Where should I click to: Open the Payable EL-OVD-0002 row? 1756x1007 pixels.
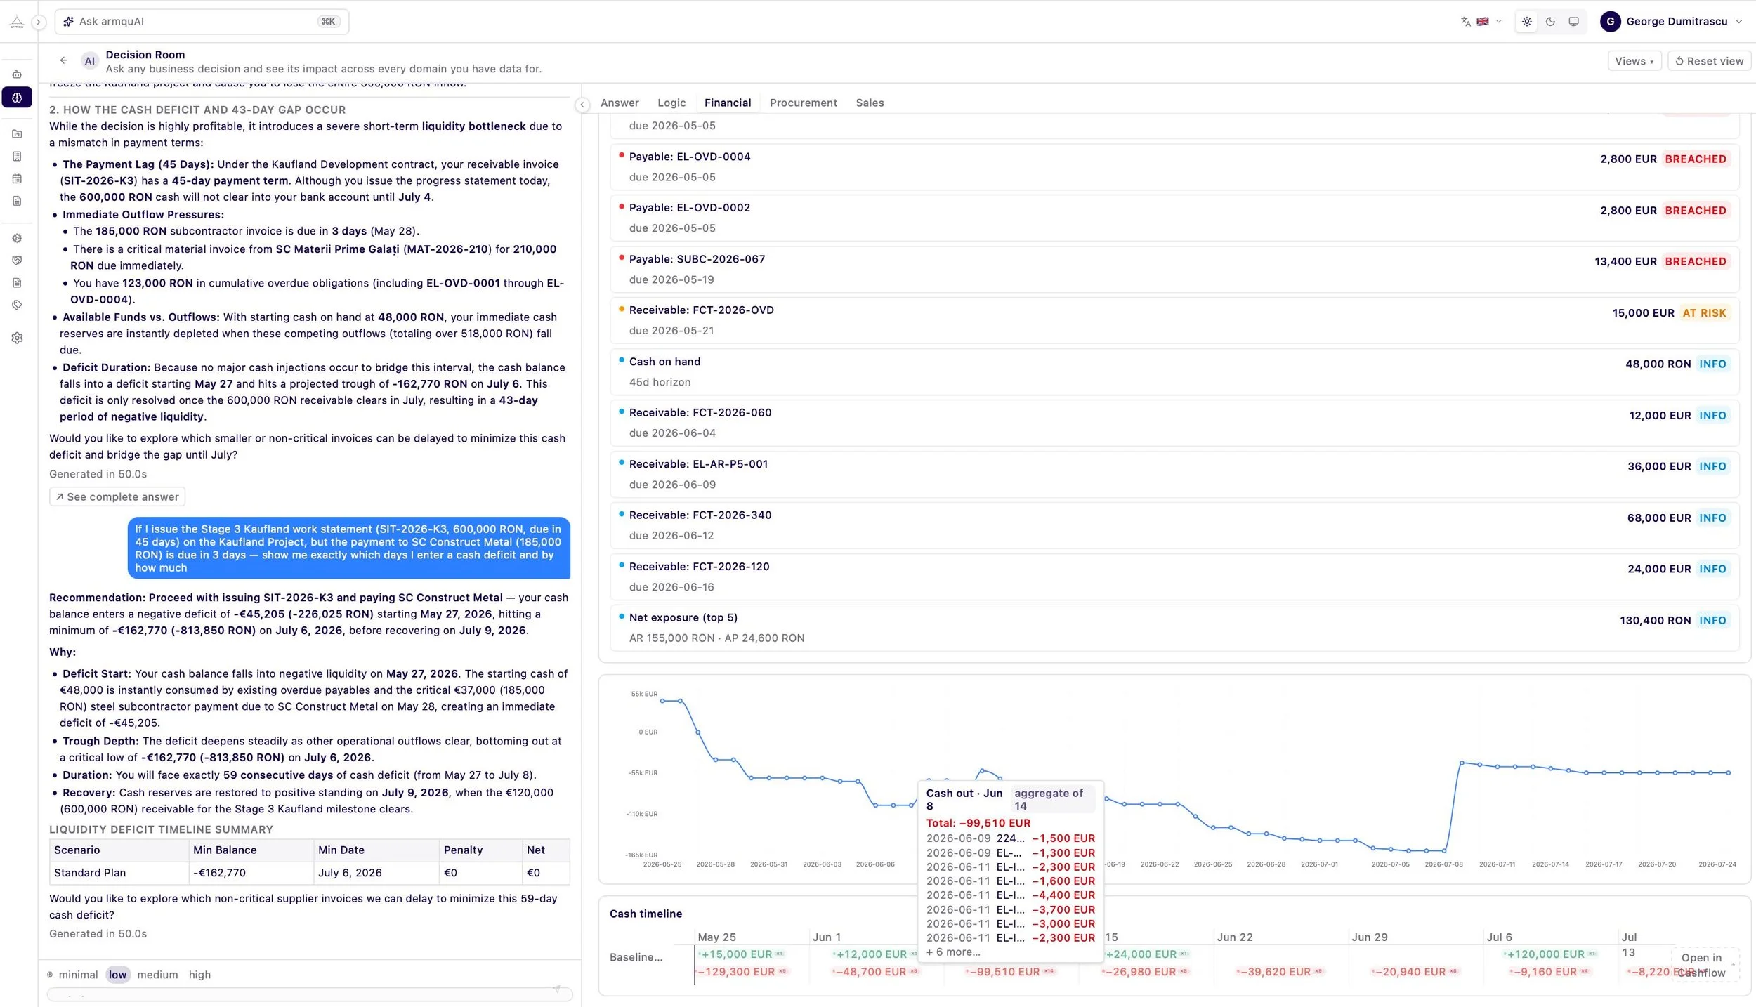[x=1175, y=218]
